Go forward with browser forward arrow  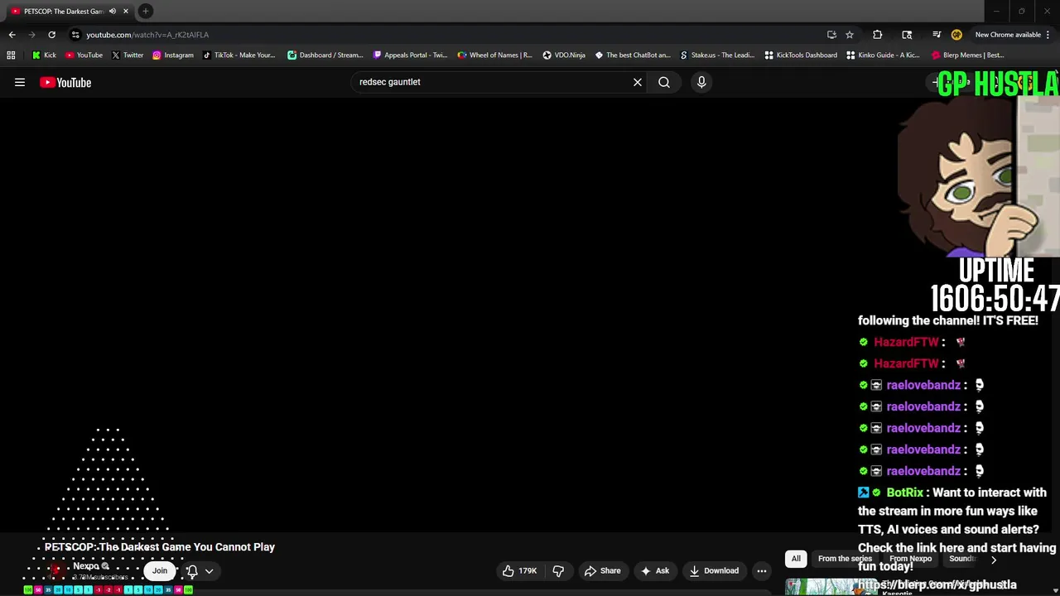click(x=31, y=35)
